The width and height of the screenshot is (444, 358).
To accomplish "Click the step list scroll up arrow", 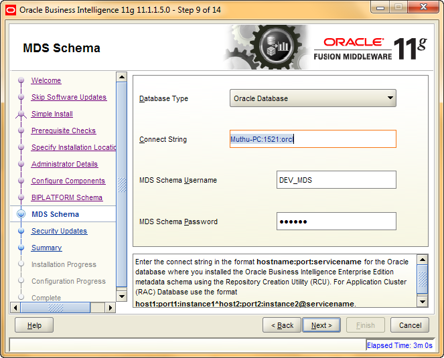I will coord(122,77).
